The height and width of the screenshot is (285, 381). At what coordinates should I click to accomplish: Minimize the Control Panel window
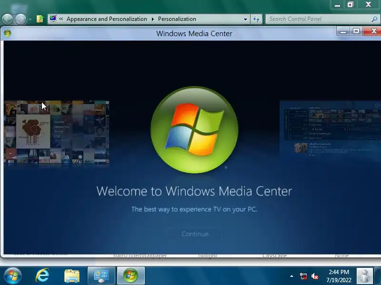point(337,4)
